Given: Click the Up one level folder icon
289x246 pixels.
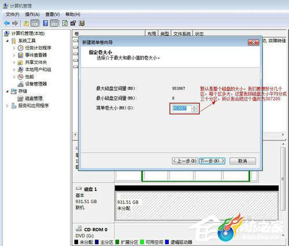Looking at the screenshot, I should pos(26,23).
